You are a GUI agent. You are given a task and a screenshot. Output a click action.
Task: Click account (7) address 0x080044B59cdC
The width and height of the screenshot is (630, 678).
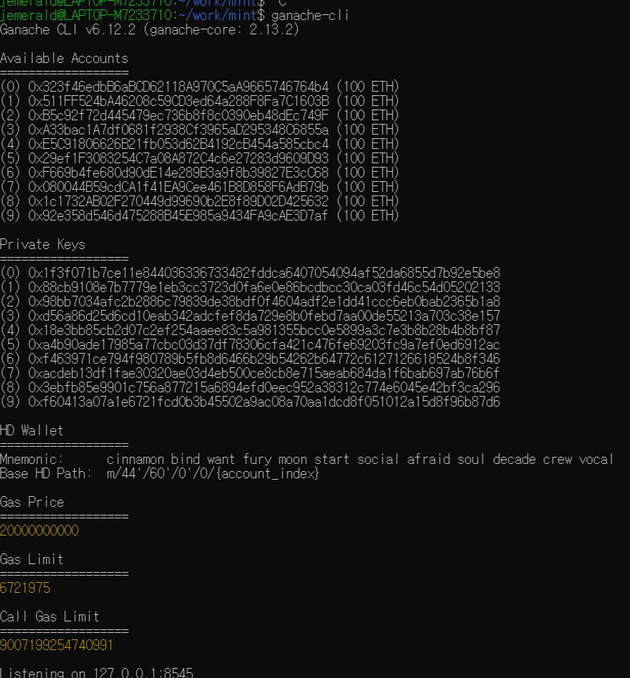178,187
